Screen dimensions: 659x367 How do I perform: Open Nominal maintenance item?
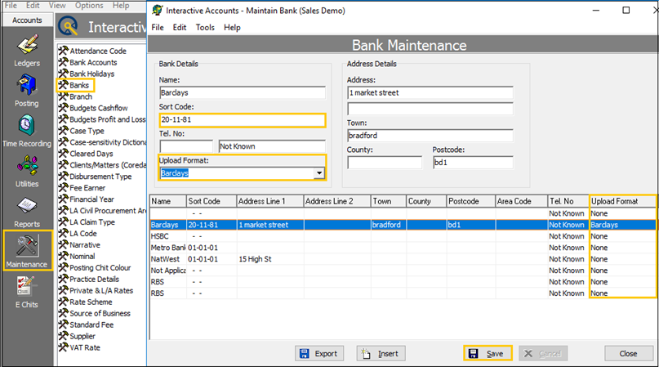[82, 257]
